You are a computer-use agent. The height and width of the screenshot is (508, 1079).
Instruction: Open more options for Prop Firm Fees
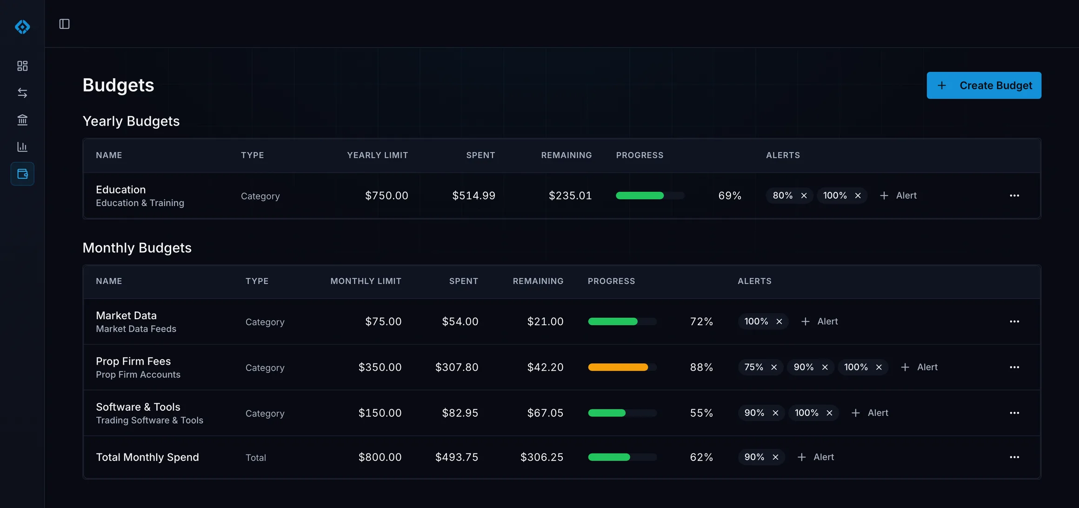tap(1014, 367)
